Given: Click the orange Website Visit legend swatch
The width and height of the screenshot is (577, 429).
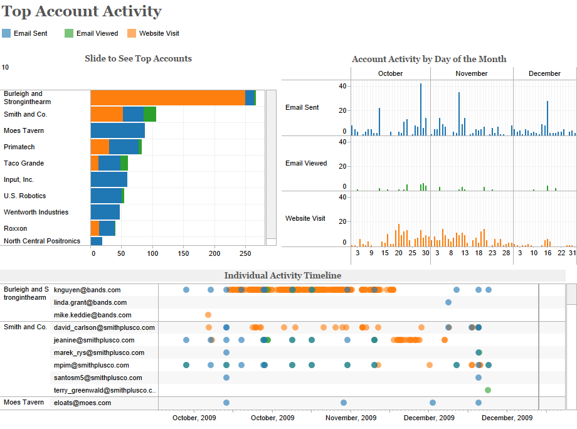Looking at the screenshot, I should coord(132,33).
